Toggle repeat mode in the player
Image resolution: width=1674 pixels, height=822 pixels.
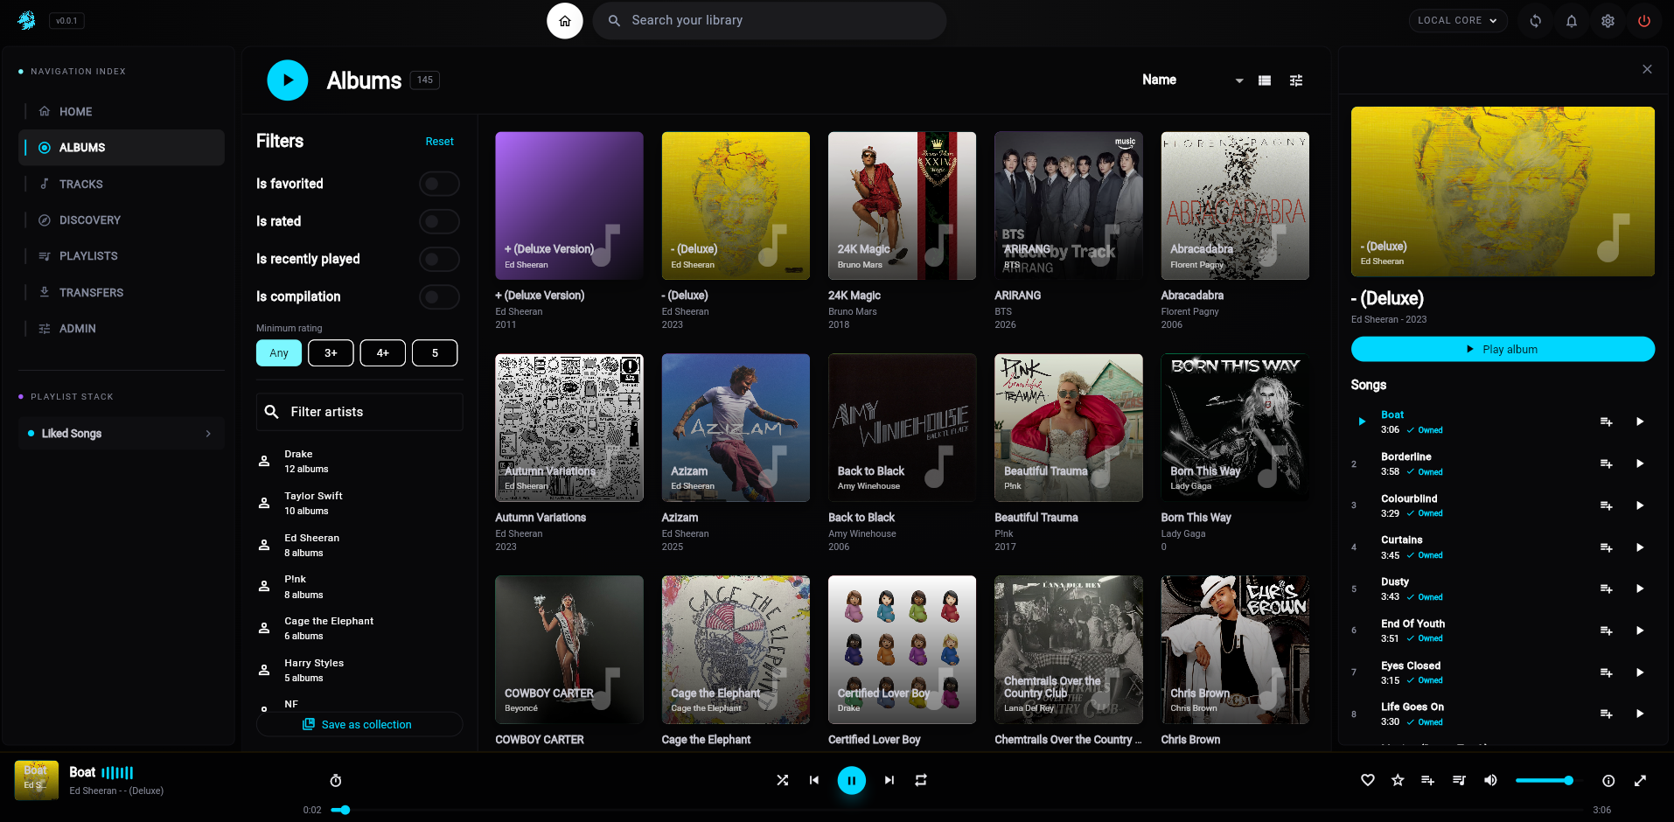pyautogui.click(x=921, y=780)
